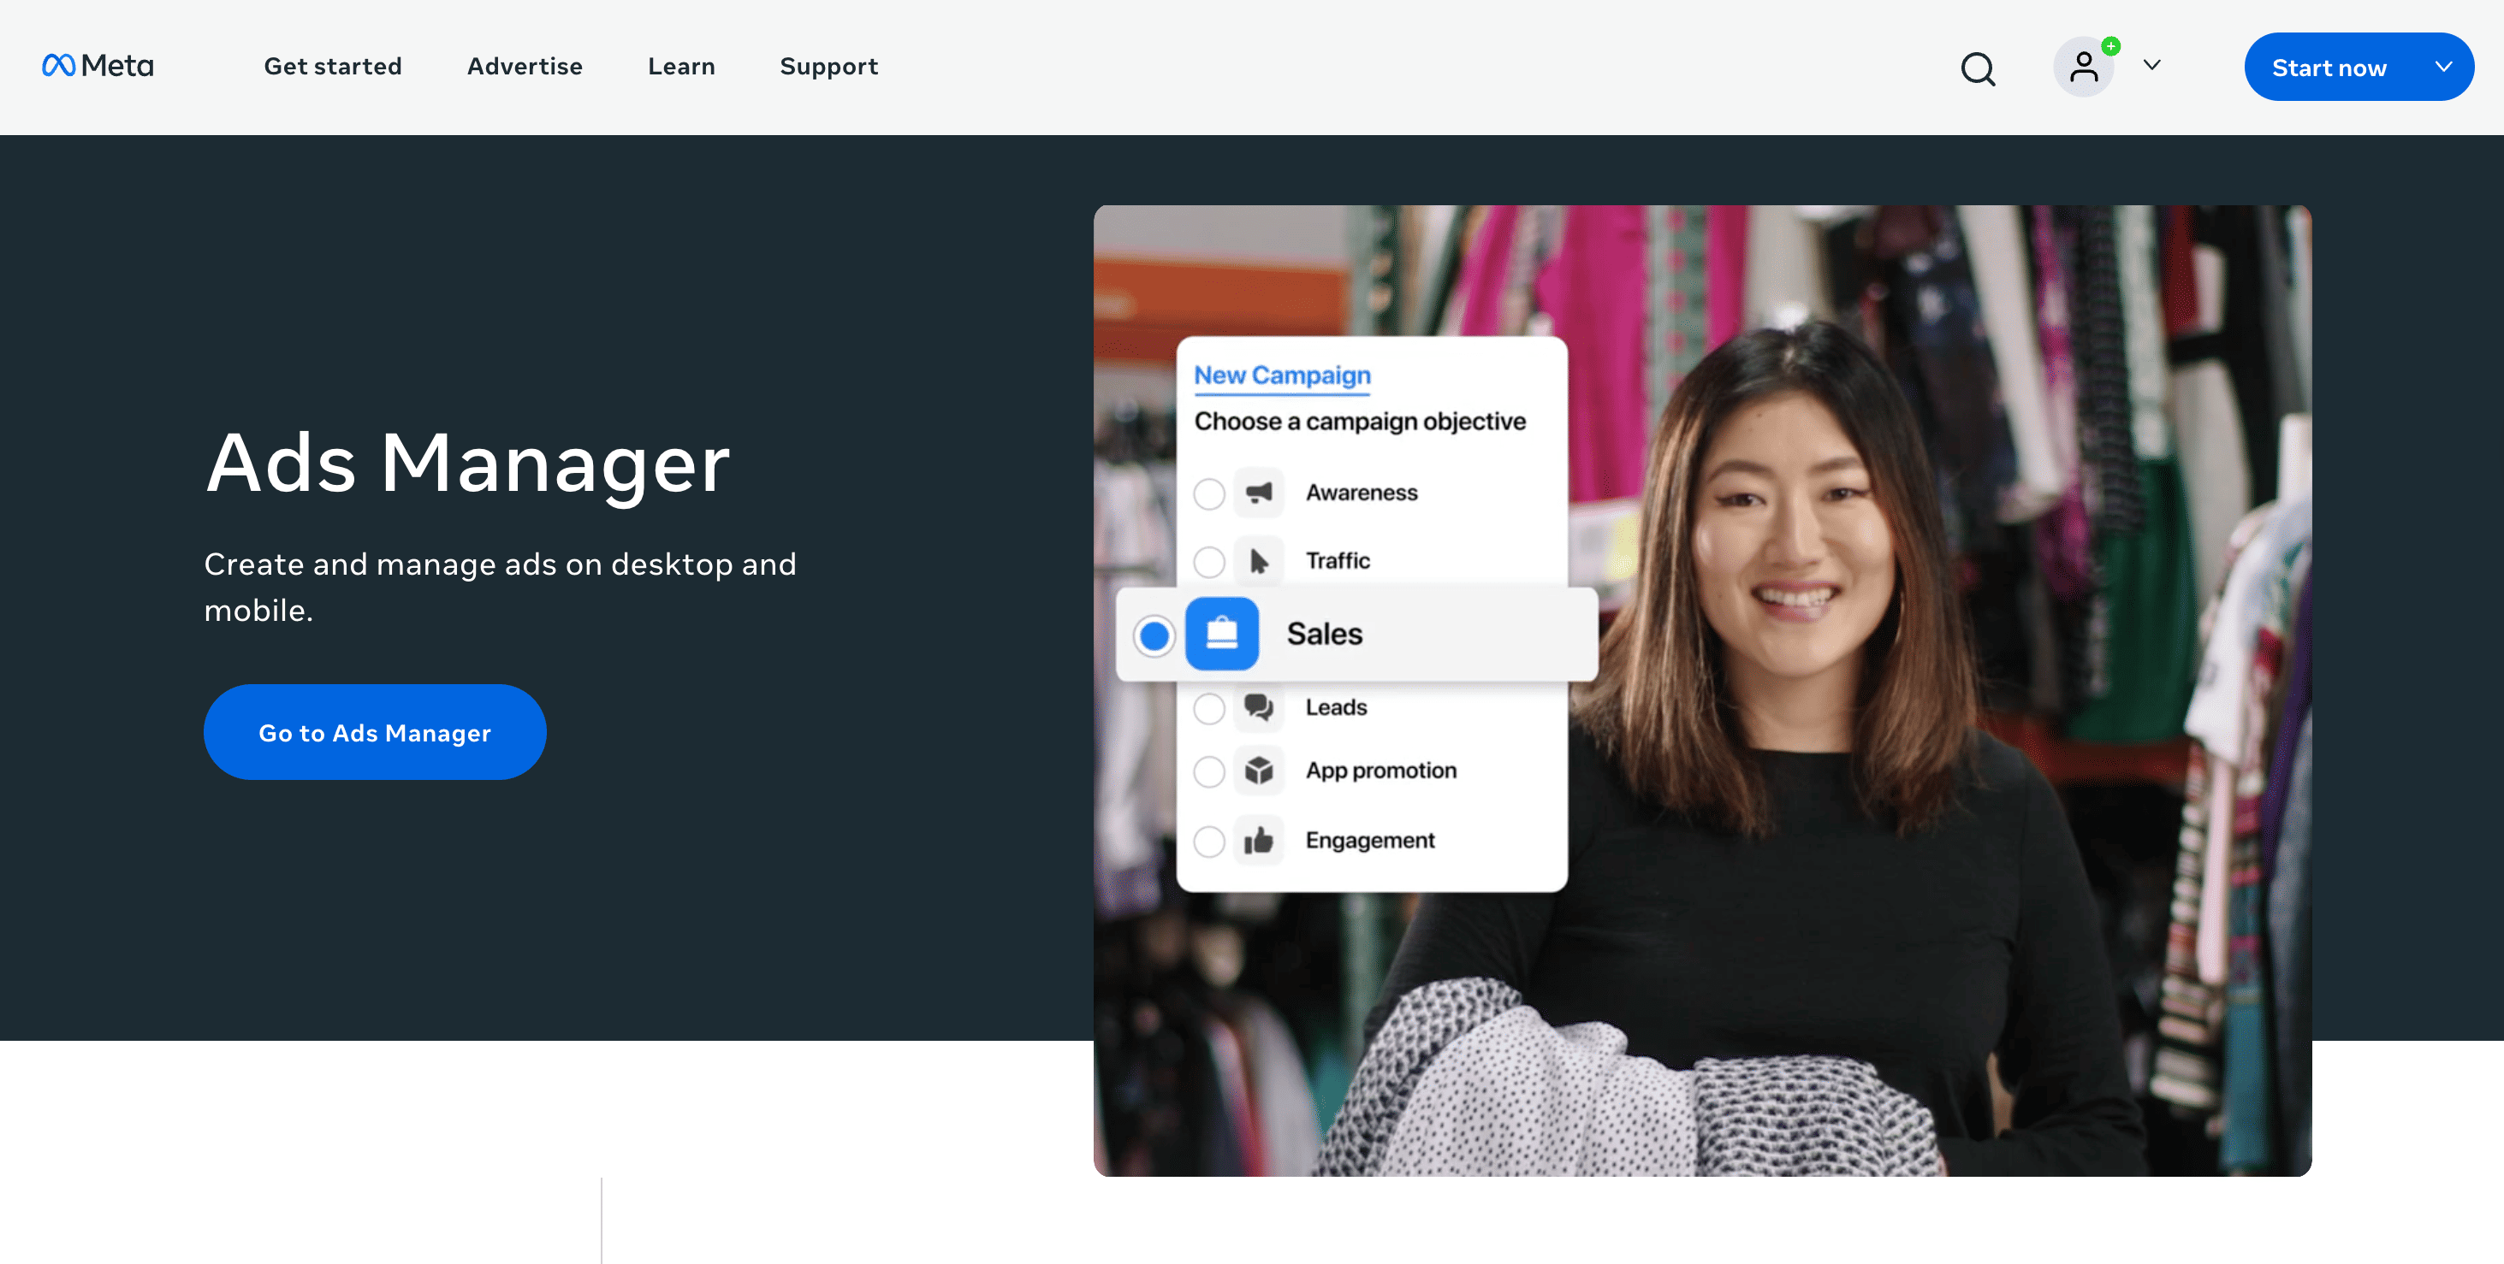
Task: Select the Engagement radio button
Action: pyautogui.click(x=1208, y=842)
